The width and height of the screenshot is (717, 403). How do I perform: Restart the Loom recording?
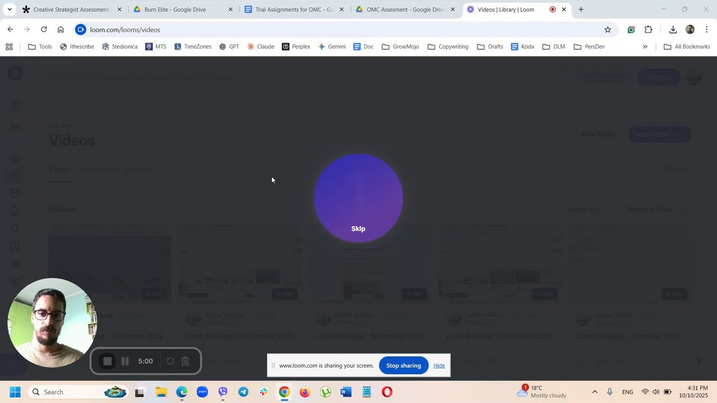170,361
